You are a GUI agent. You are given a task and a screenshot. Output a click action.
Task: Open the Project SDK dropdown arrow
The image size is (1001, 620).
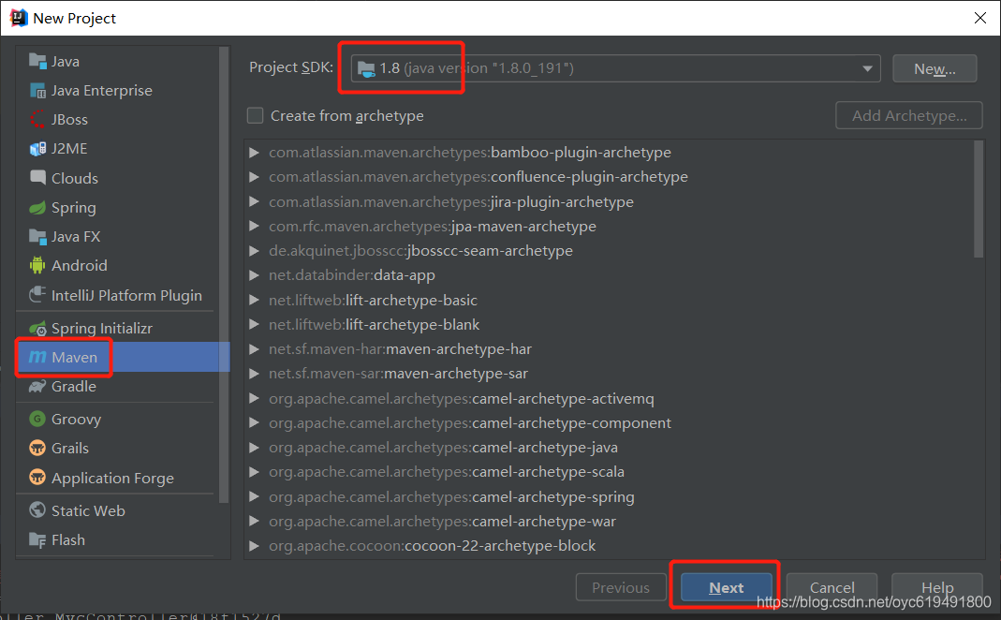pos(867,68)
